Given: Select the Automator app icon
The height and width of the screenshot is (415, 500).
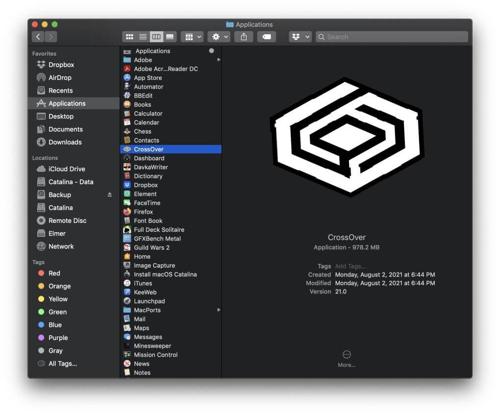Looking at the screenshot, I should click(x=127, y=86).
